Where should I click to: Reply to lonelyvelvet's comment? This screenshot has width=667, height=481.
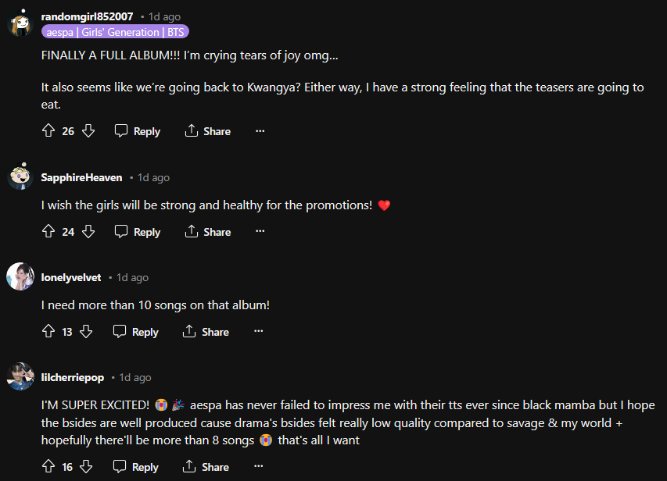pyautogui.click(x=136, y=332)
